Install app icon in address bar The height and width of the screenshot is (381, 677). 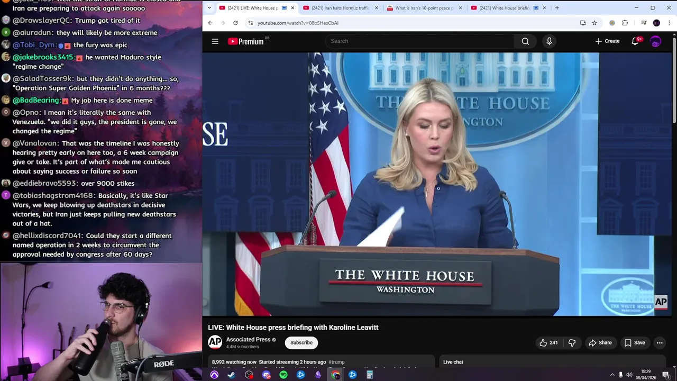pos(583,23)
